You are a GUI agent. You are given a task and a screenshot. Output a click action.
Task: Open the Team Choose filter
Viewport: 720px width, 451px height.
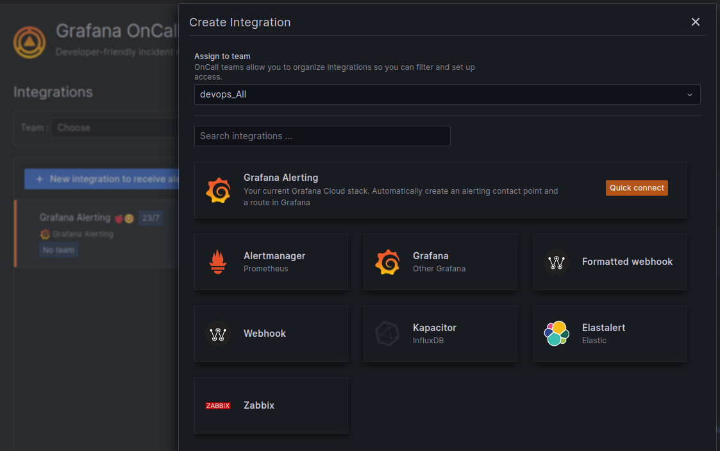click(115, 128)
